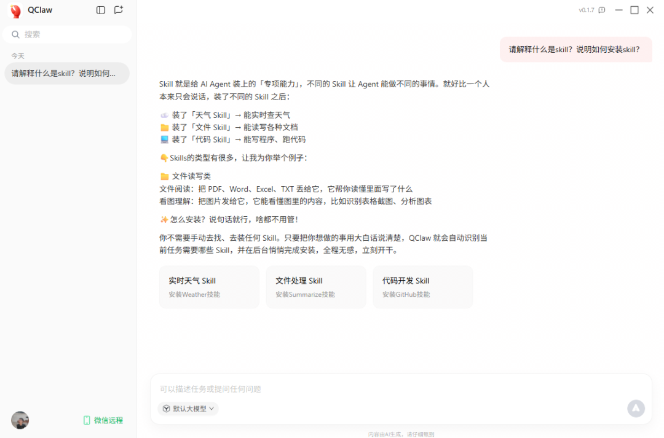Click the search magnifier icon
Viewport: 664px width, 438px height.
[x=15, y=34]
